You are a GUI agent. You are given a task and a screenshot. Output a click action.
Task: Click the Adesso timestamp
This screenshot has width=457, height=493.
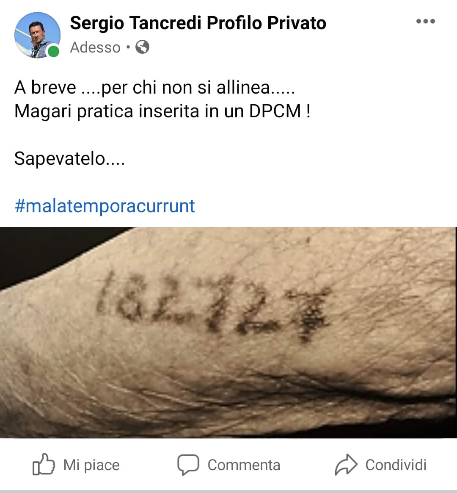[95, 47]
